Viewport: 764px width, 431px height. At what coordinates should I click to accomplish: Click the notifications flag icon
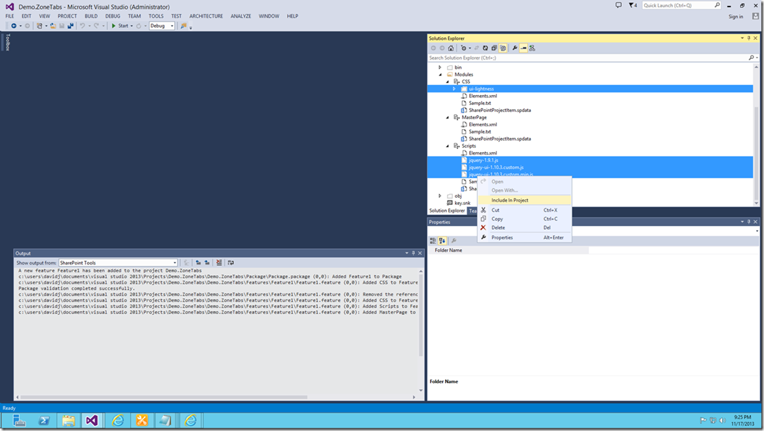pos(632,5)
